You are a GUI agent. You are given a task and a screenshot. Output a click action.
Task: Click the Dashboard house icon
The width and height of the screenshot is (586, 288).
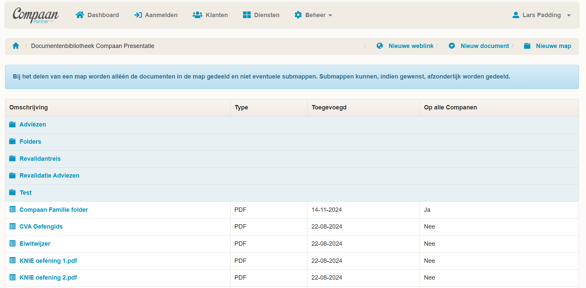click(x=80, y=15)
